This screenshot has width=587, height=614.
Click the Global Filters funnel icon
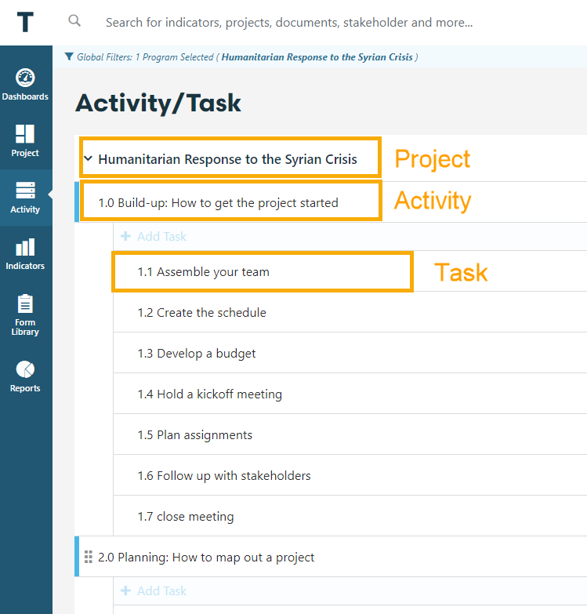[x=69, y=56]
